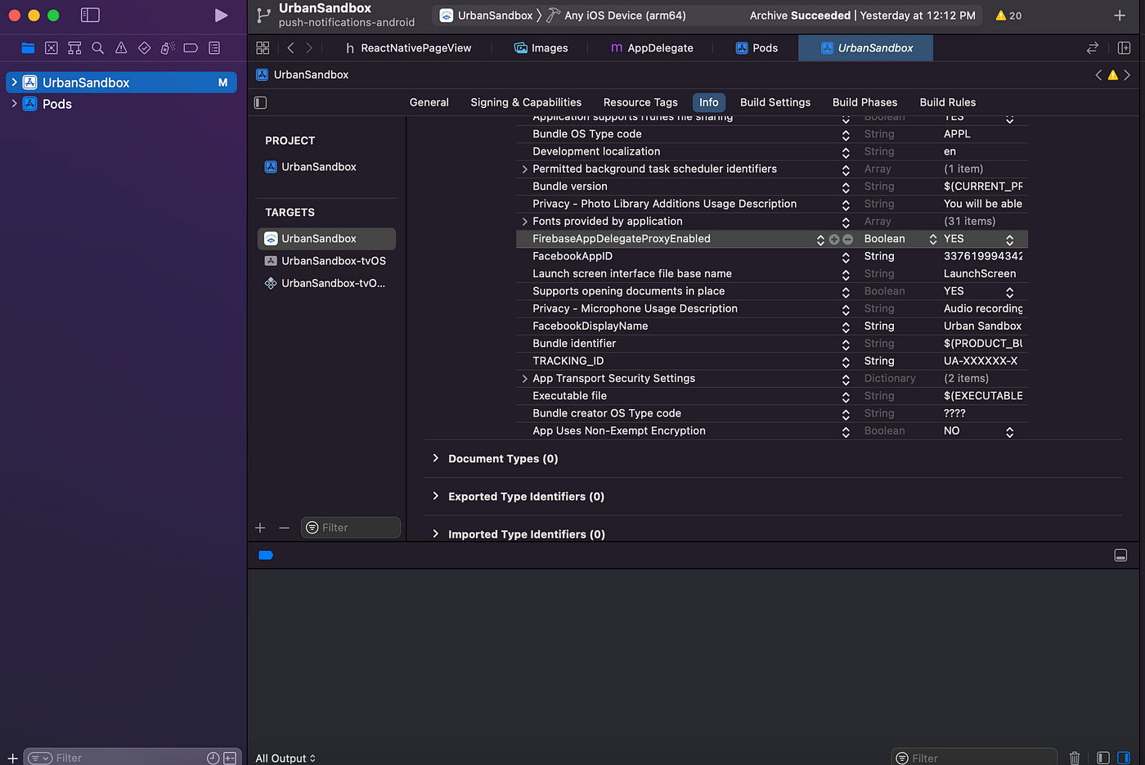Image resolution: width=1145 pixels, height=765 pixels.
Task: Remove selected target with minus
Action: point(284,528)
